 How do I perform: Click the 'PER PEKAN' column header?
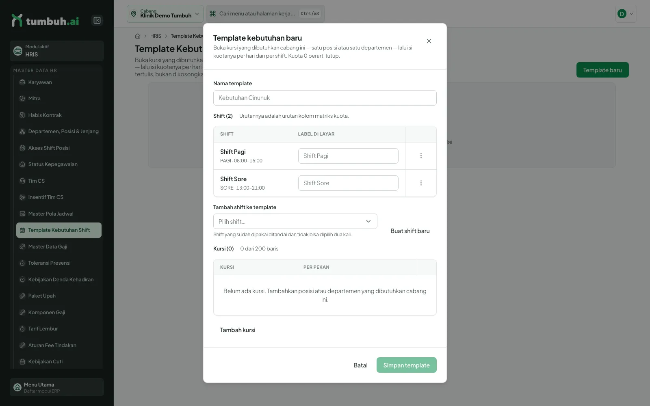point(316,267)
